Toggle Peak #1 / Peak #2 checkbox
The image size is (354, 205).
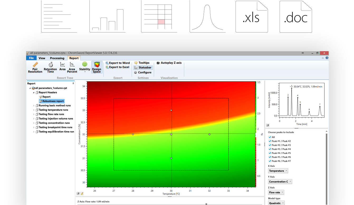(x=270, y=141)
